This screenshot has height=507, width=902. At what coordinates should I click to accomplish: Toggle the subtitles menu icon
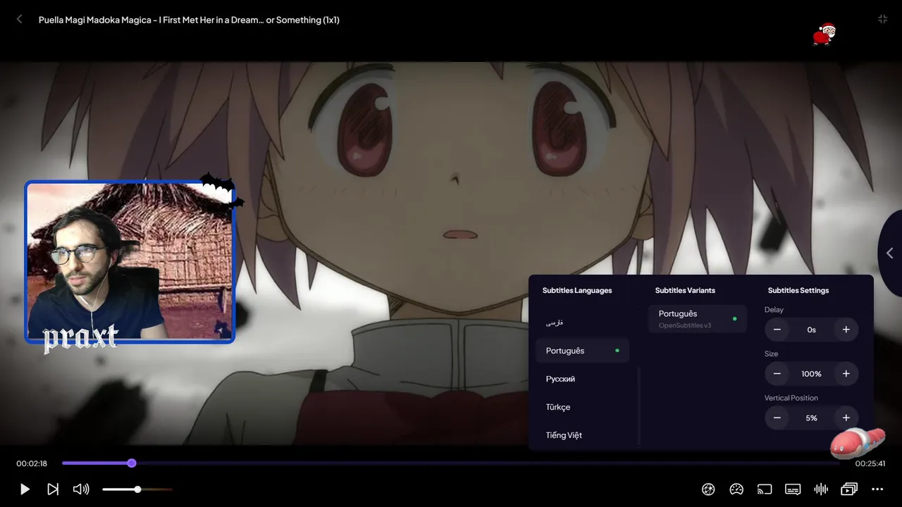tap(793, 489)
